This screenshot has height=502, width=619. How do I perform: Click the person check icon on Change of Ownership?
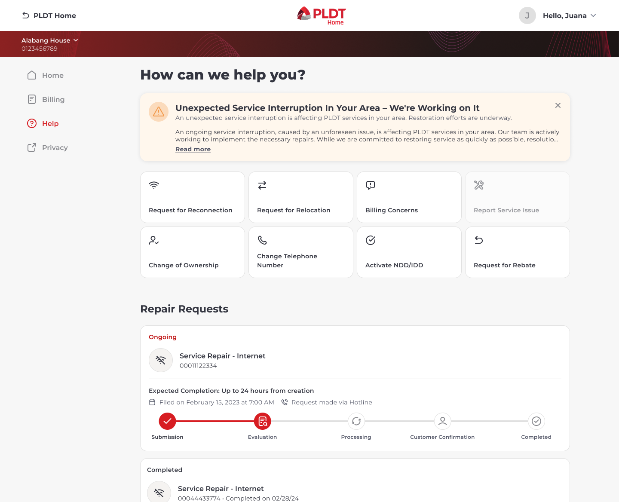tap(154, 240)
